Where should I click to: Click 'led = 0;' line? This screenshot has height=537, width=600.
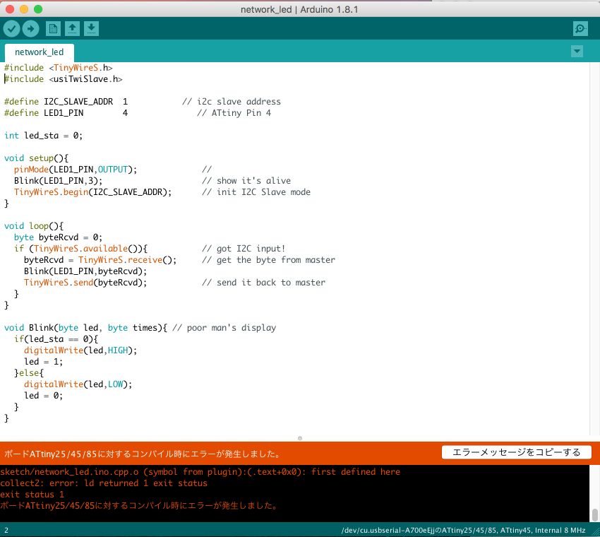coord(43,396)
